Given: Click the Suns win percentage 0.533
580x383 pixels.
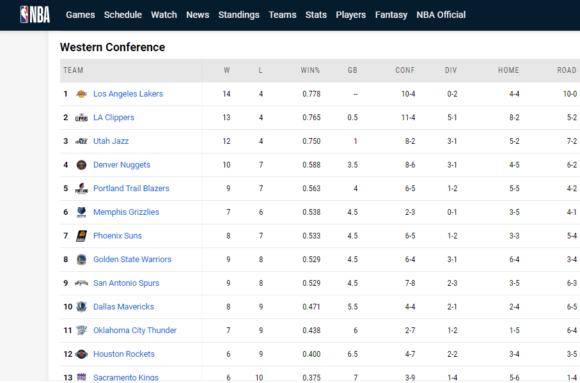Looking at the screenshot, I should pyautogui.click(x=311, y=236).
